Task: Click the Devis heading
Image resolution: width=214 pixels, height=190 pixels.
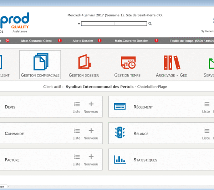Action: click(10, 107)
